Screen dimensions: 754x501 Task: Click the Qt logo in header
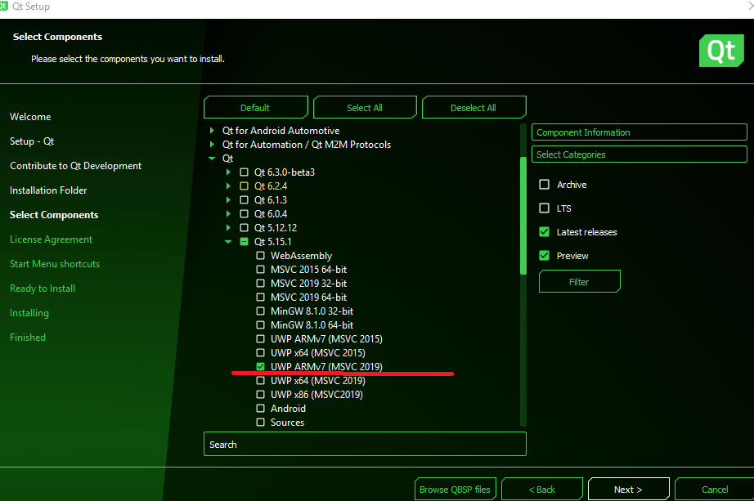point(721,51)
